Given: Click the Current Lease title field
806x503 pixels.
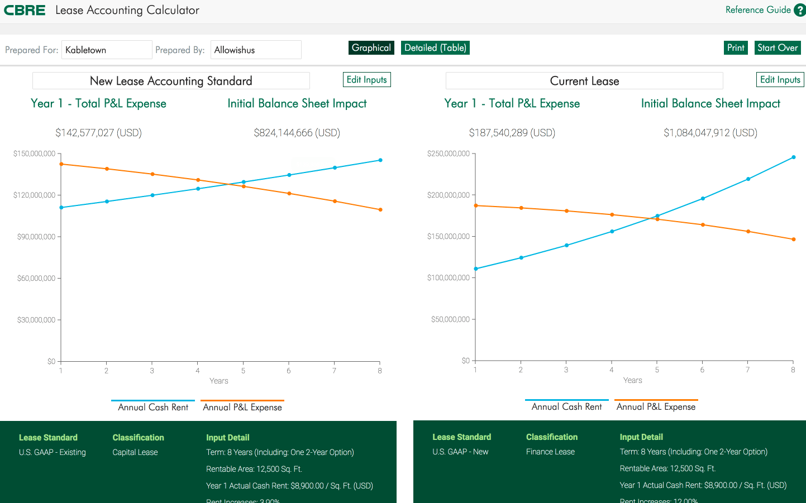Looking at the screenshot, I should 584,81.
